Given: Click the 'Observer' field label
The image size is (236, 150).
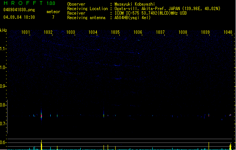Looking at the screenshot, I should click(x=76, y=4).
